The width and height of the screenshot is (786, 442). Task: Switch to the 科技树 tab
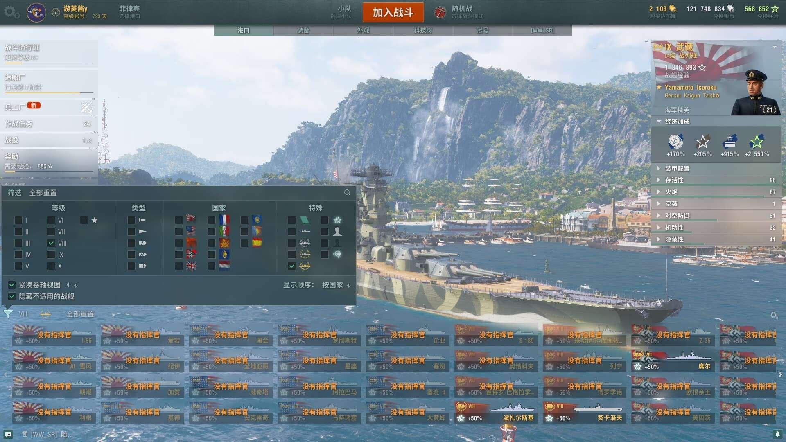point(422,30)
